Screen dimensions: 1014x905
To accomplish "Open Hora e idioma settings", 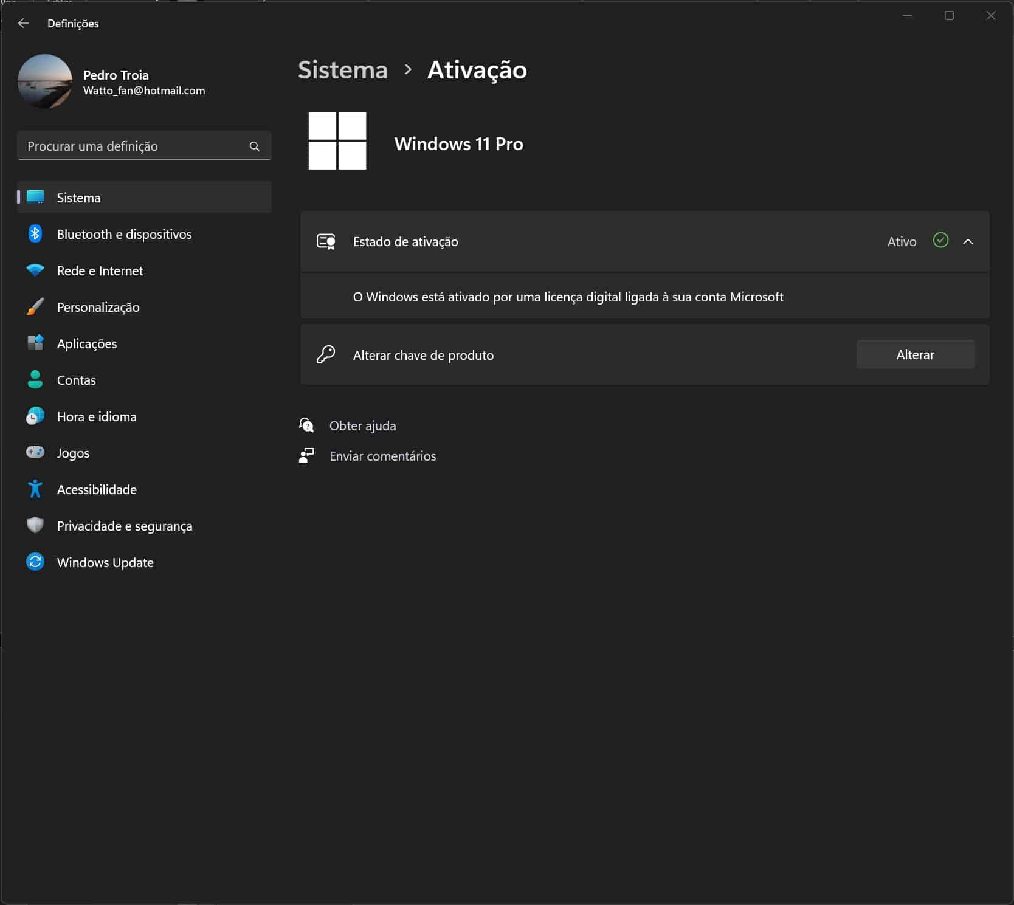I will [97, 416].
